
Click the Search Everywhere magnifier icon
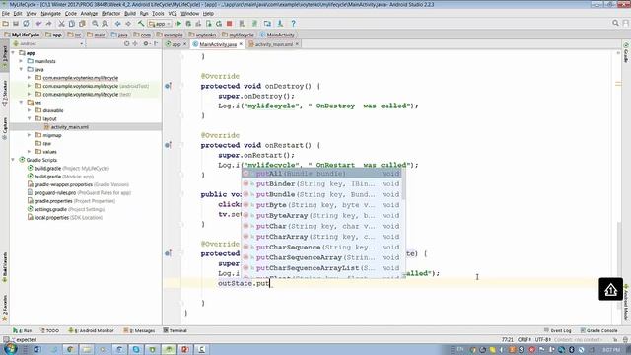tap(615, 24)
